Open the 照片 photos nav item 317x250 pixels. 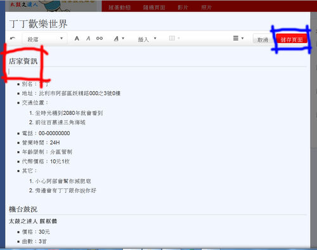tap(206, 8)
